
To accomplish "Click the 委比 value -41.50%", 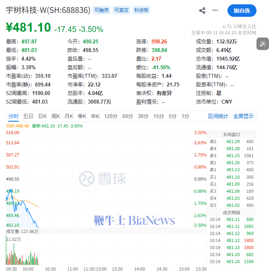I will [x=161, y=67].
